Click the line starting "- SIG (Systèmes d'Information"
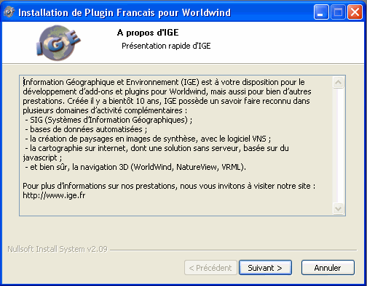The width and height of the screenshot is (367, 286). point(108,120)
